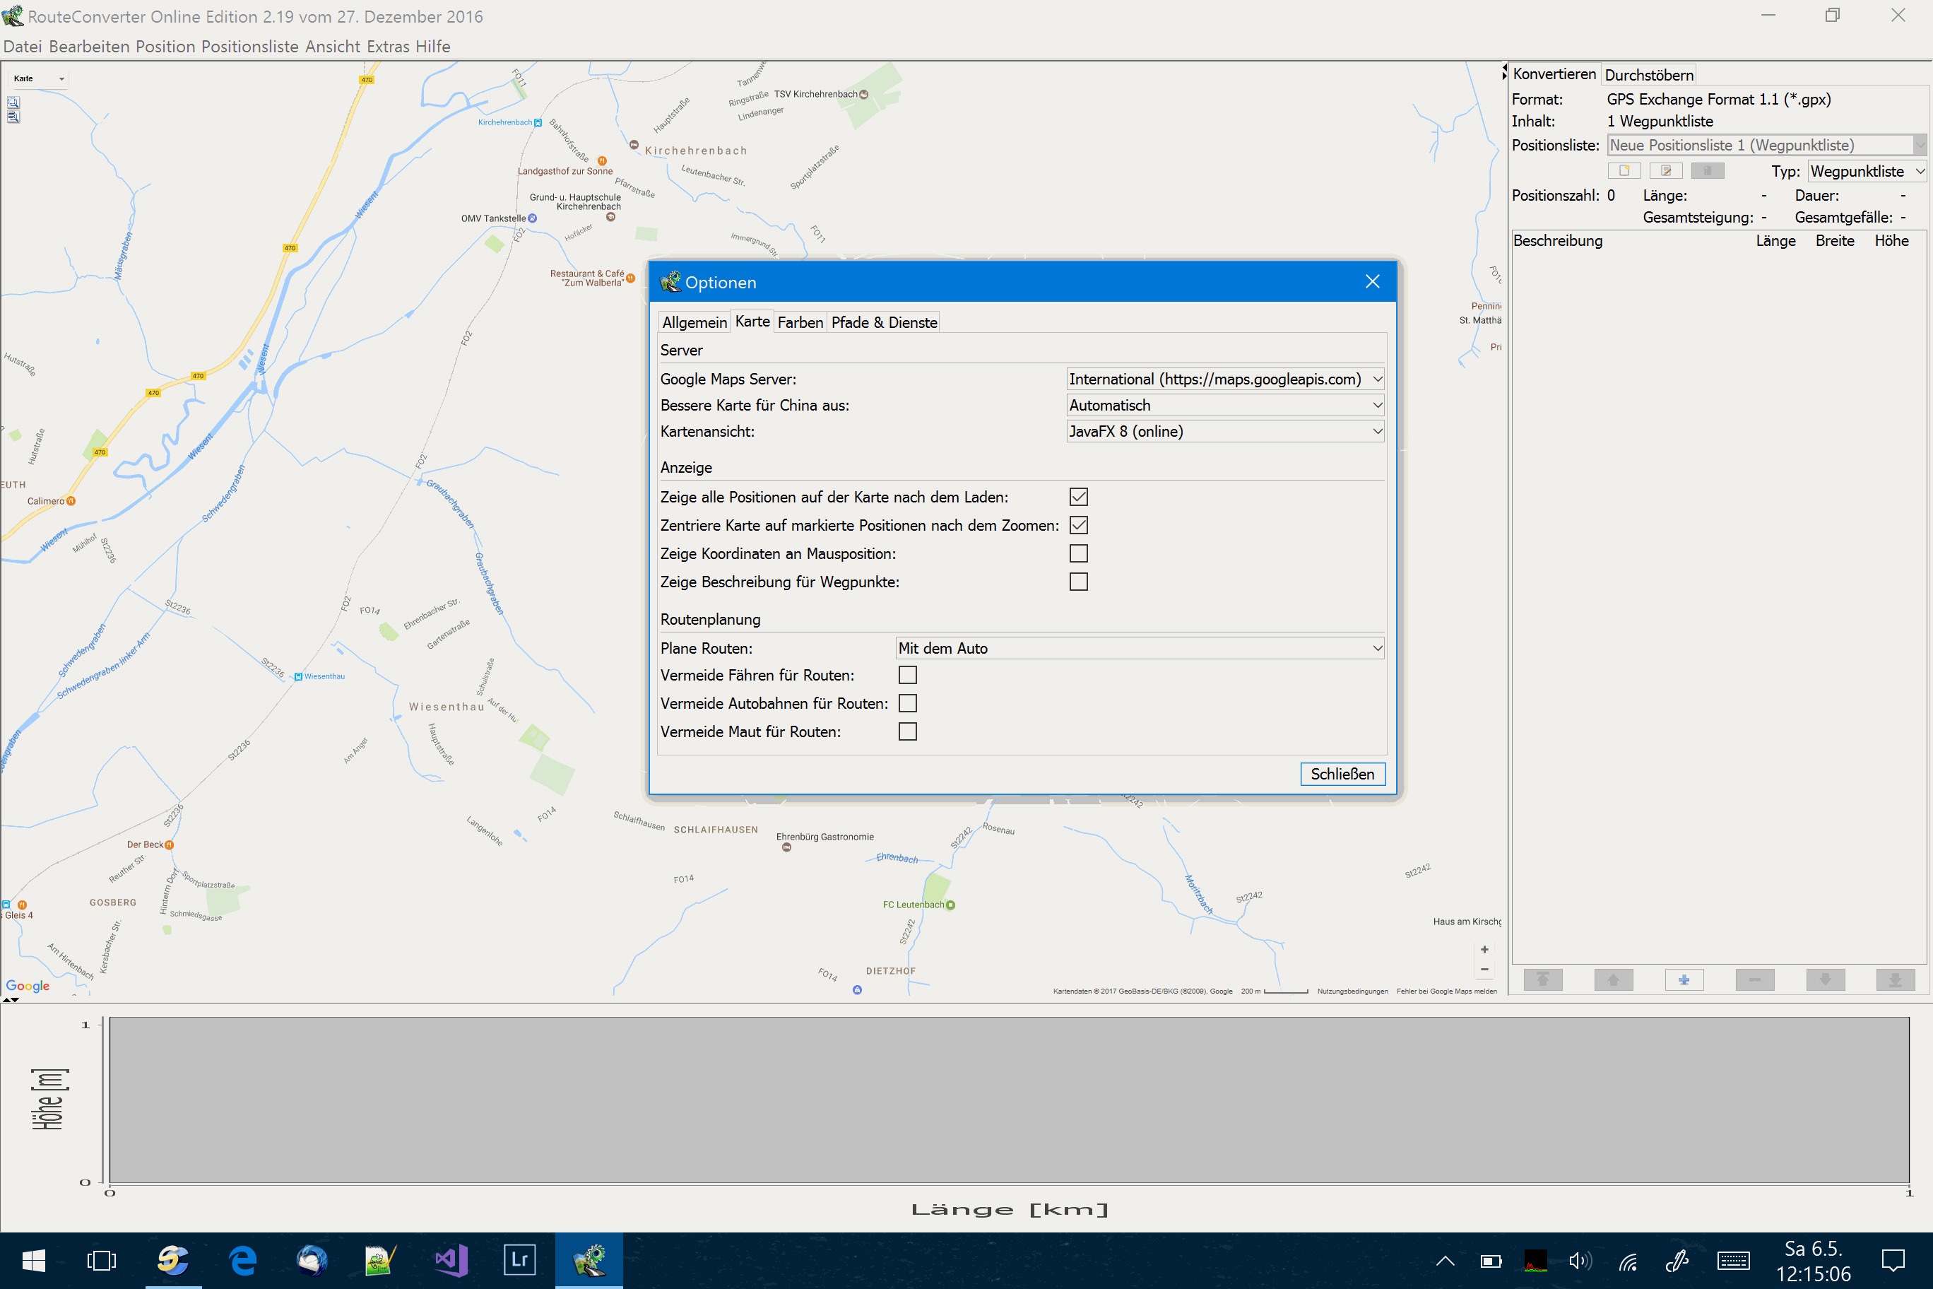The width and height of the screenshot is (1933, 1289).
Task: Open the Hilfe menu
Action: tap(433, 47)
